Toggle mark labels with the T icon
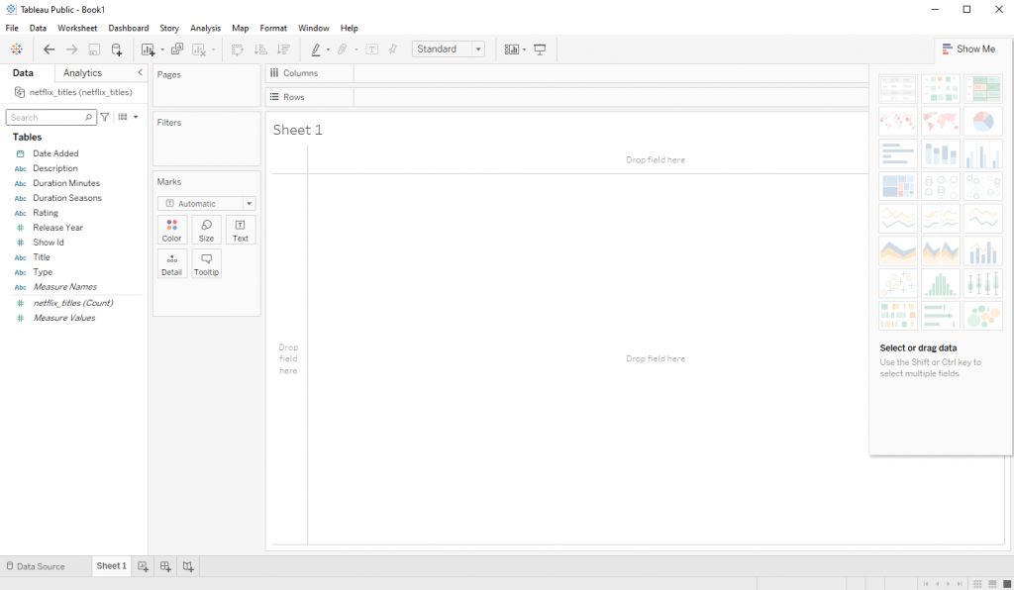 point(372,49)
